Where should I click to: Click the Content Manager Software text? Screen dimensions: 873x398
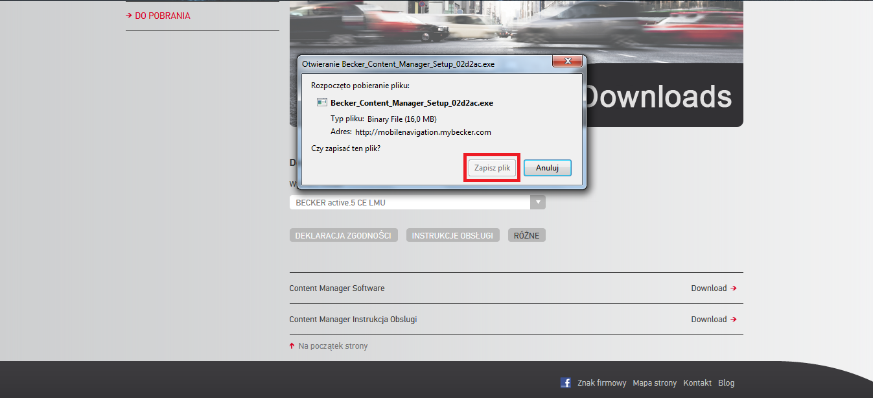(337, 288)
